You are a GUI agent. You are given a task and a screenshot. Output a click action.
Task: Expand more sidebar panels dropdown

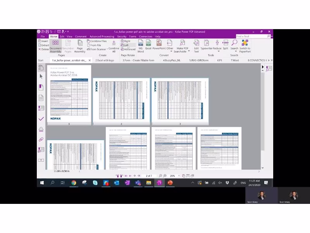tap(41, 160)
